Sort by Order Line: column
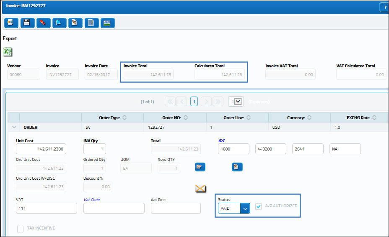The width and height of the screenshot is (389, 237). [x=249, y=117]
